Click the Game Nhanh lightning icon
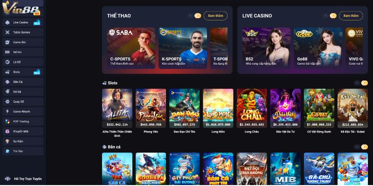The height and width of the screenshot is (186, 373). 7,112
